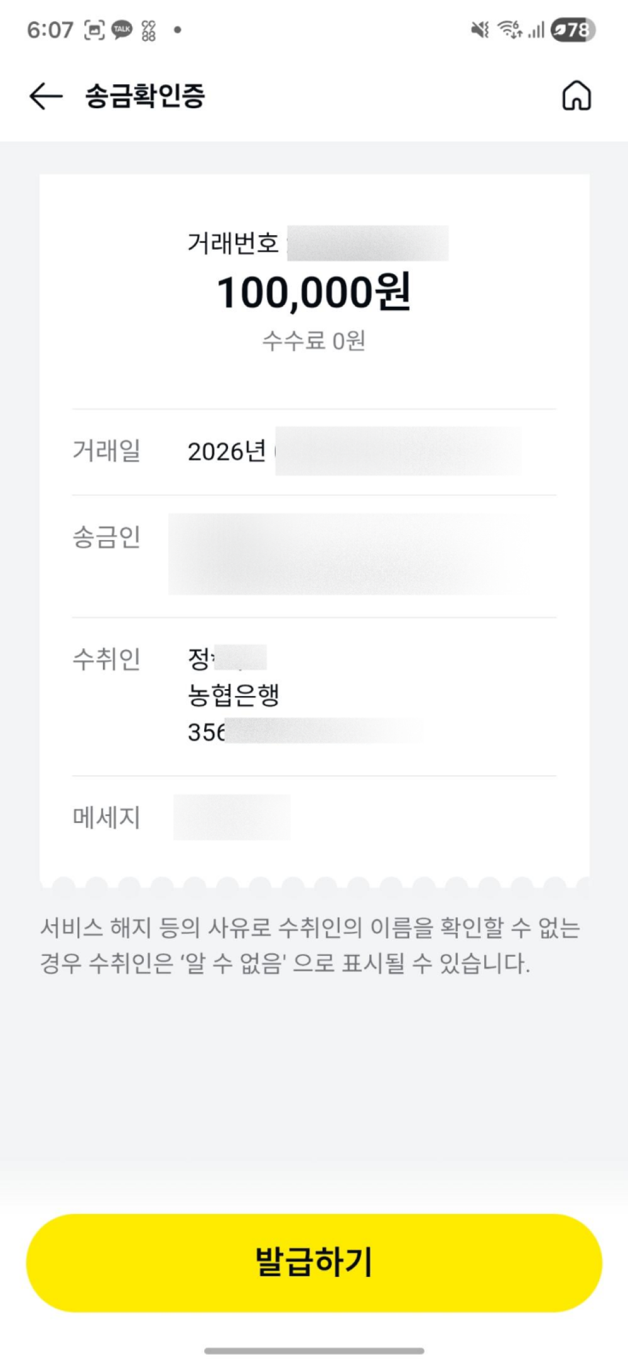Tap the 송금인 row label
The width and height of the screenshot is (628, 1363).
point(106,538)
